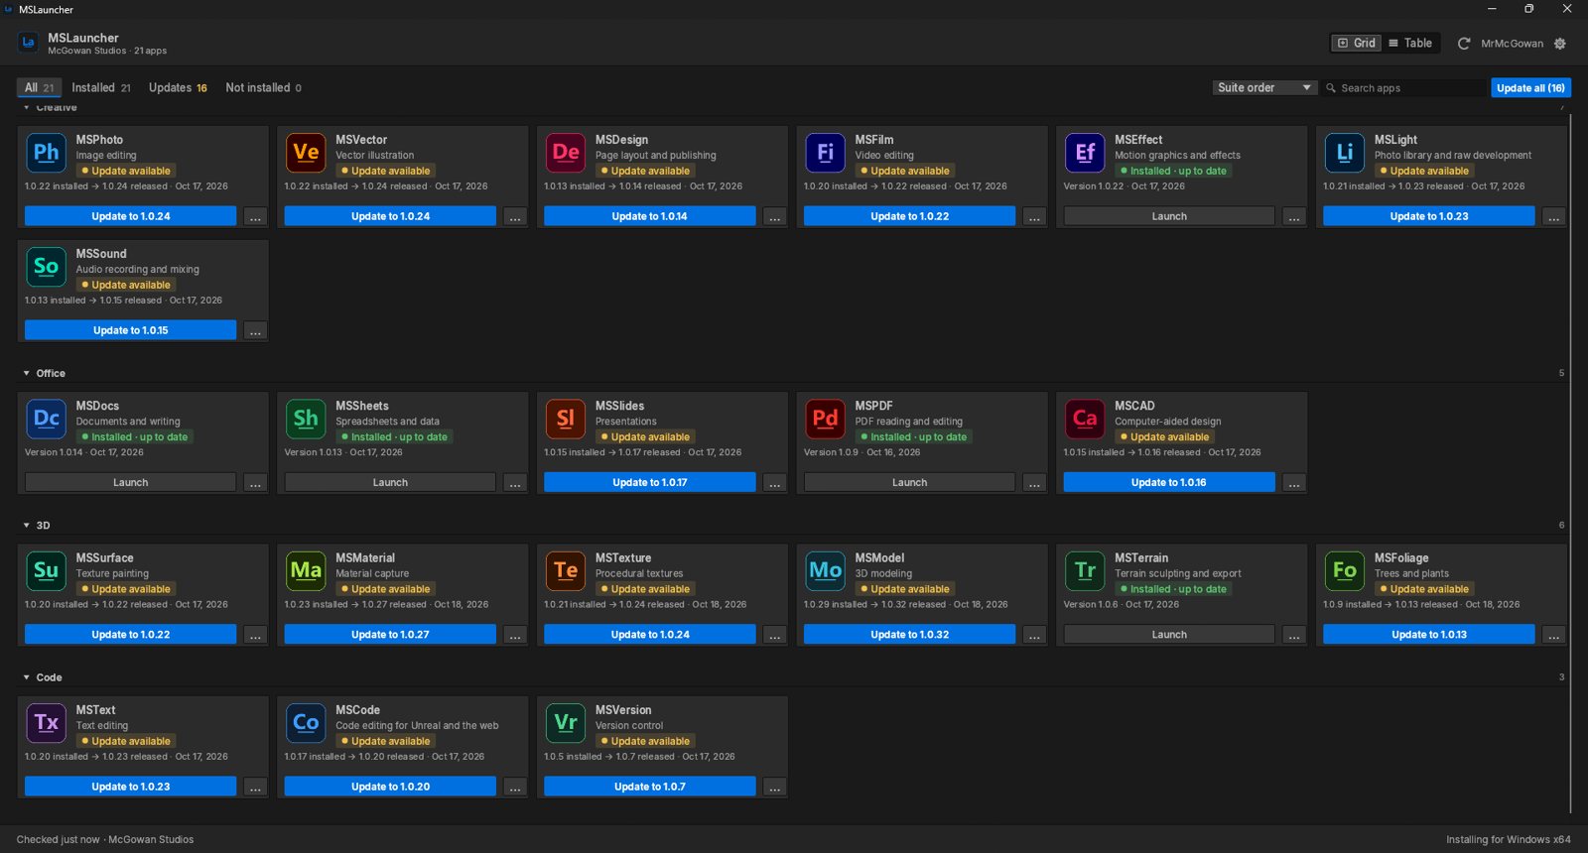The width and height of the screenshot is (1588, 853).
Task: Click the MSMaterial Ma icon
Action: point(306,570)
